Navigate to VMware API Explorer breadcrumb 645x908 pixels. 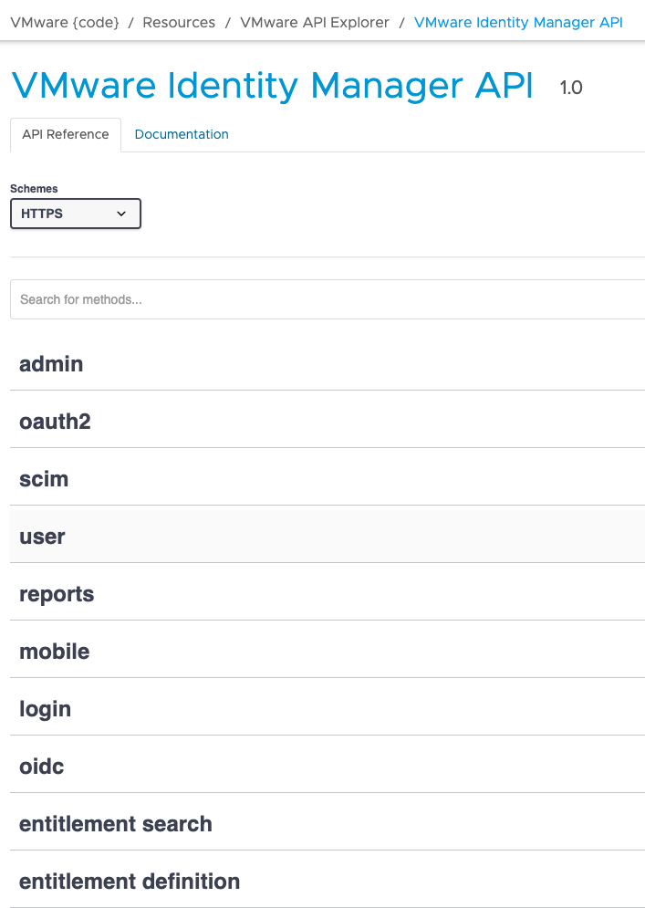315,23
